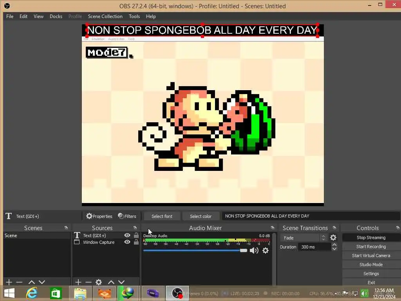
Task: Move scene down with arrow icon
Action: 42,282
